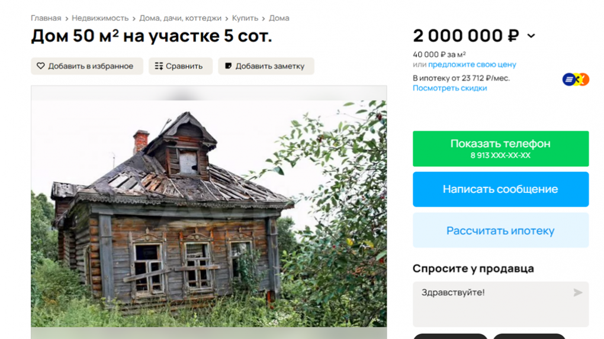Click the send arrow in message box
The height and width of the screenshot is (339, 604).
(577, 293)
